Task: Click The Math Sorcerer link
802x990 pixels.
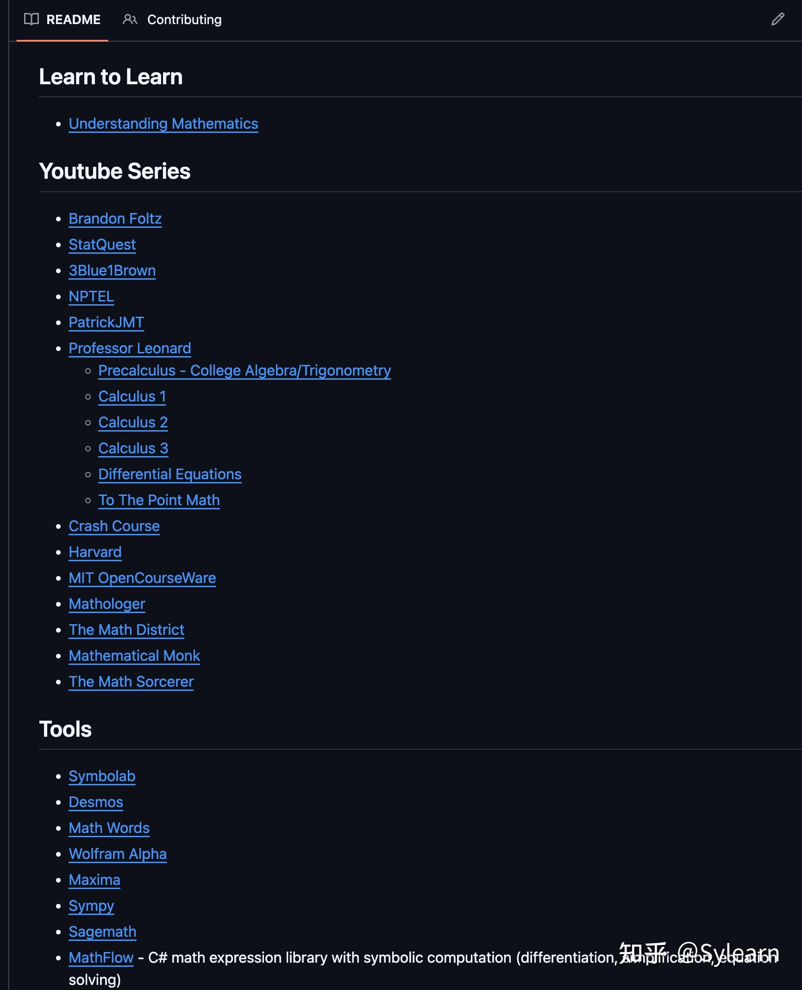Action: point(131,682)
